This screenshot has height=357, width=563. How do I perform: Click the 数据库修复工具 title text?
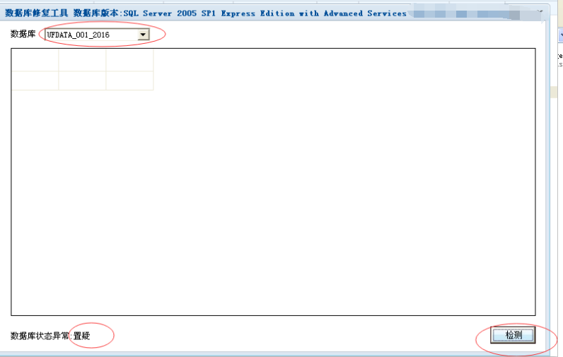pos(36,13)
